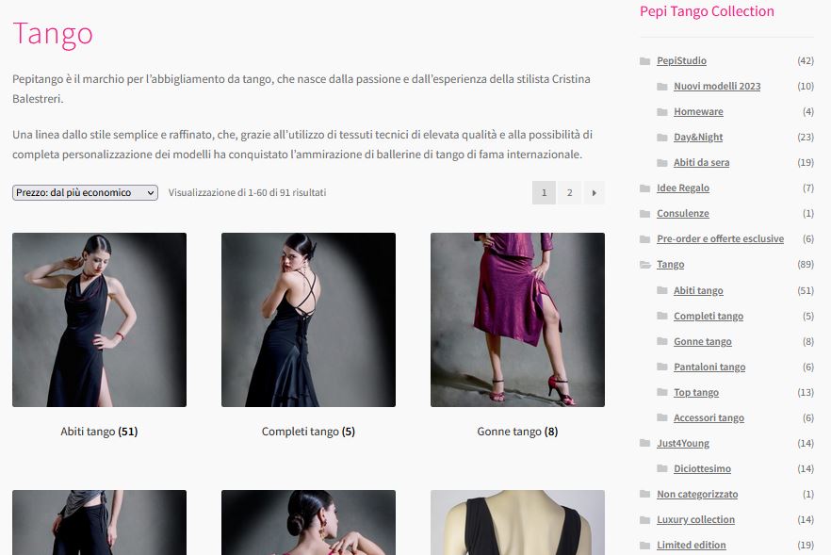Click folder icon beside Limited edition
Image resolution: width=831 pixels, height=555 pixels.
coord(645,545)
